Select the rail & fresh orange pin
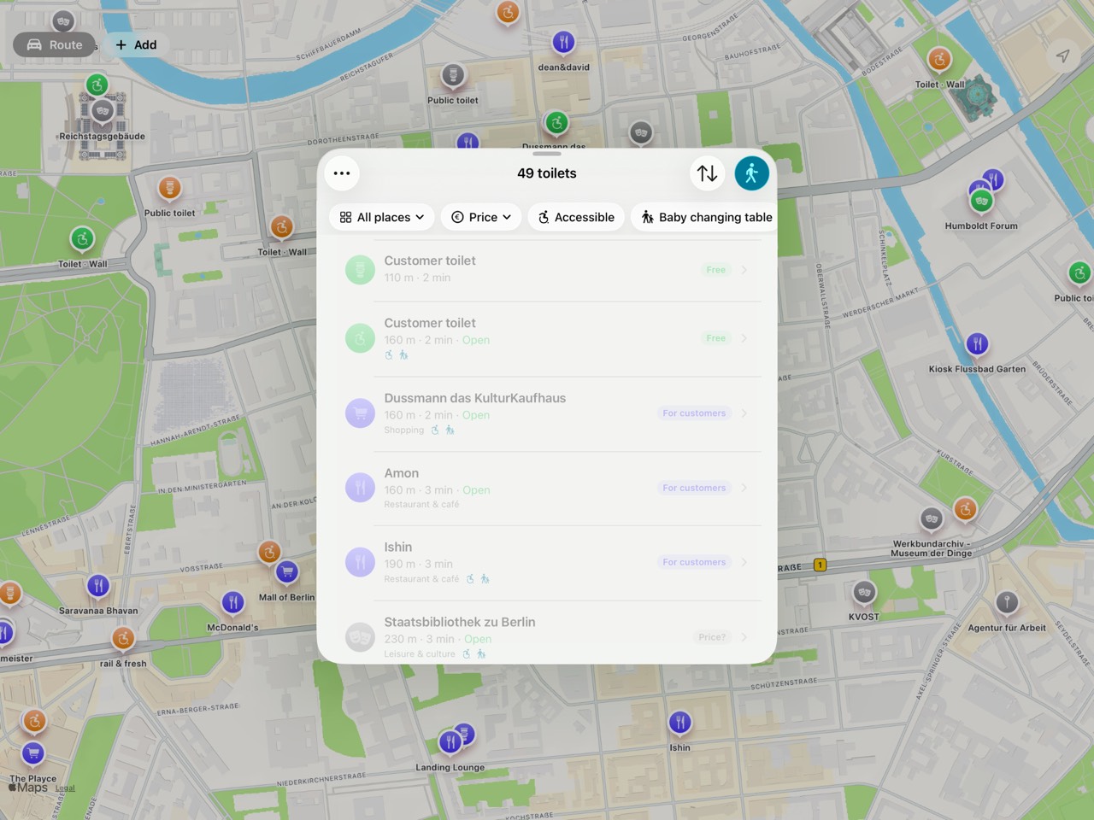The image size is (1094, 820). [123, 639]
